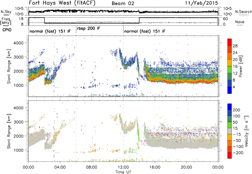Click the 'Fort Hays West (fitACF)' title
252x174 pixels.
coord(62,3)
